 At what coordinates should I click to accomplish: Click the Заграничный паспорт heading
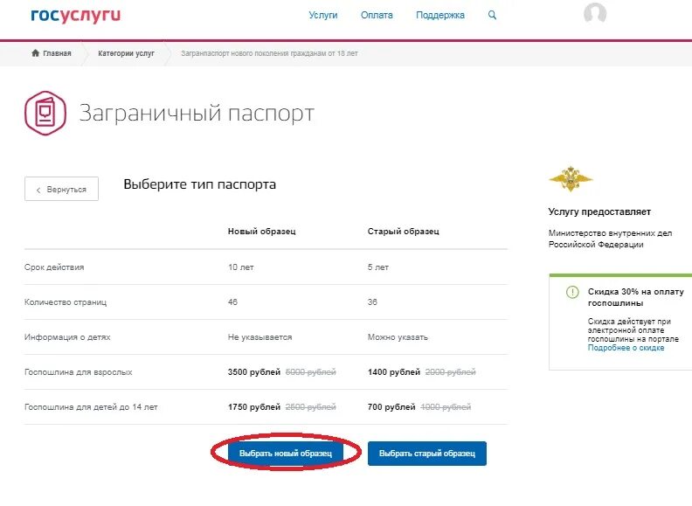197,113
